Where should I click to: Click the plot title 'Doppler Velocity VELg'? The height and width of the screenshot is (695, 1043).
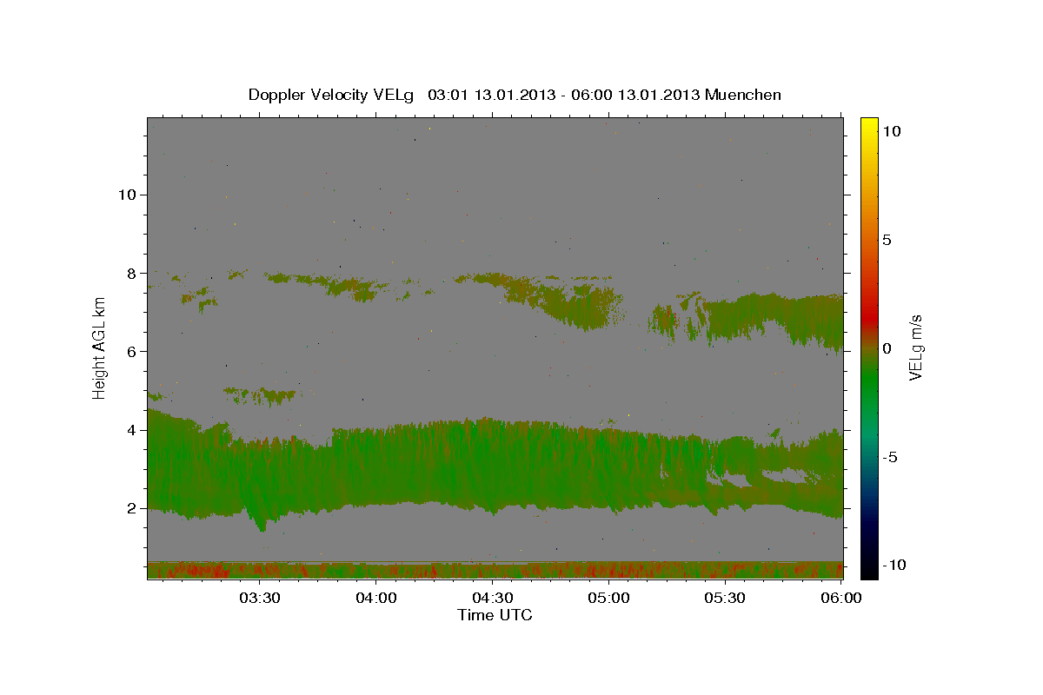click(x=333, y=95)
